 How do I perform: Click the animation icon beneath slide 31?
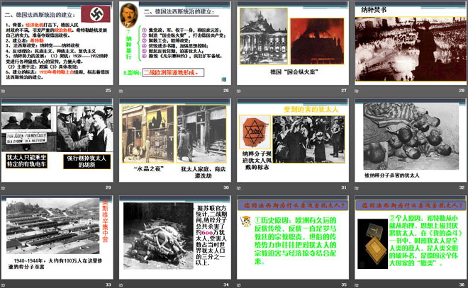[239, 188]
